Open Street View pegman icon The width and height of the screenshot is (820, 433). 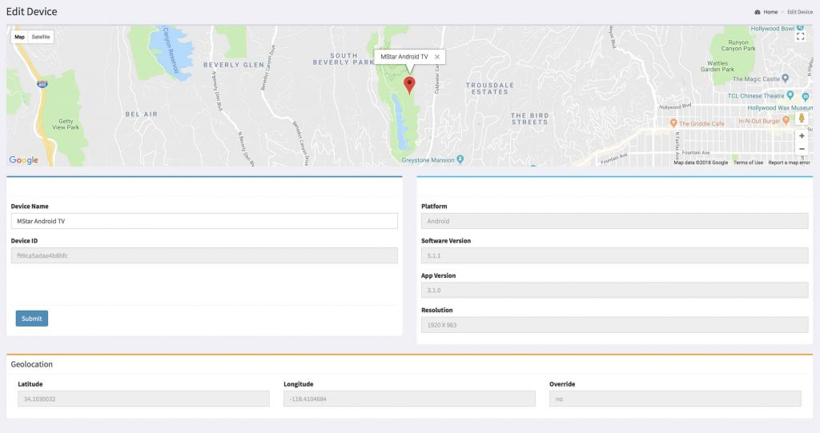click(801, 118)
